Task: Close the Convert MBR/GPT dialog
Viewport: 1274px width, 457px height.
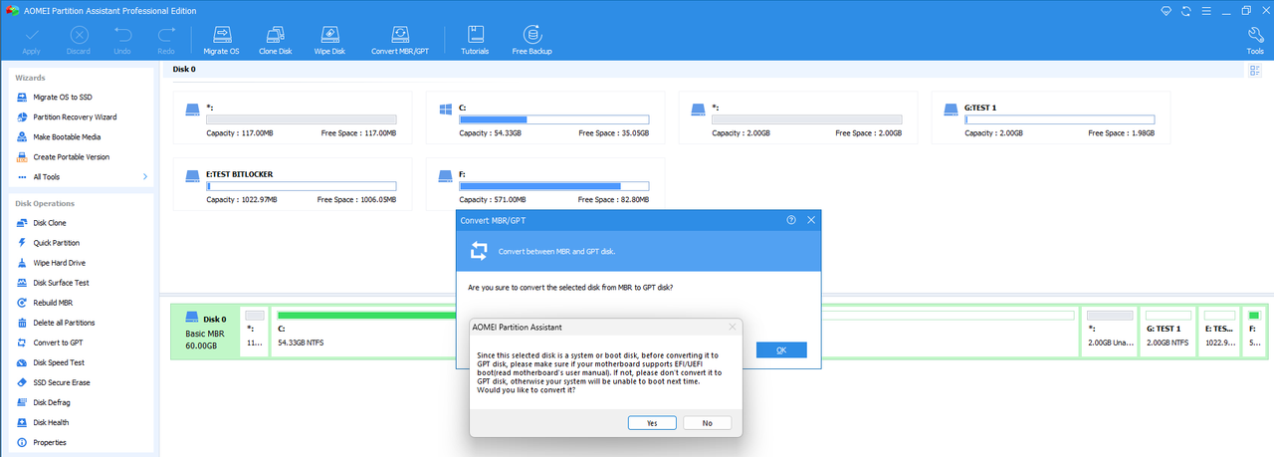Action: click(x=811, y=220)
